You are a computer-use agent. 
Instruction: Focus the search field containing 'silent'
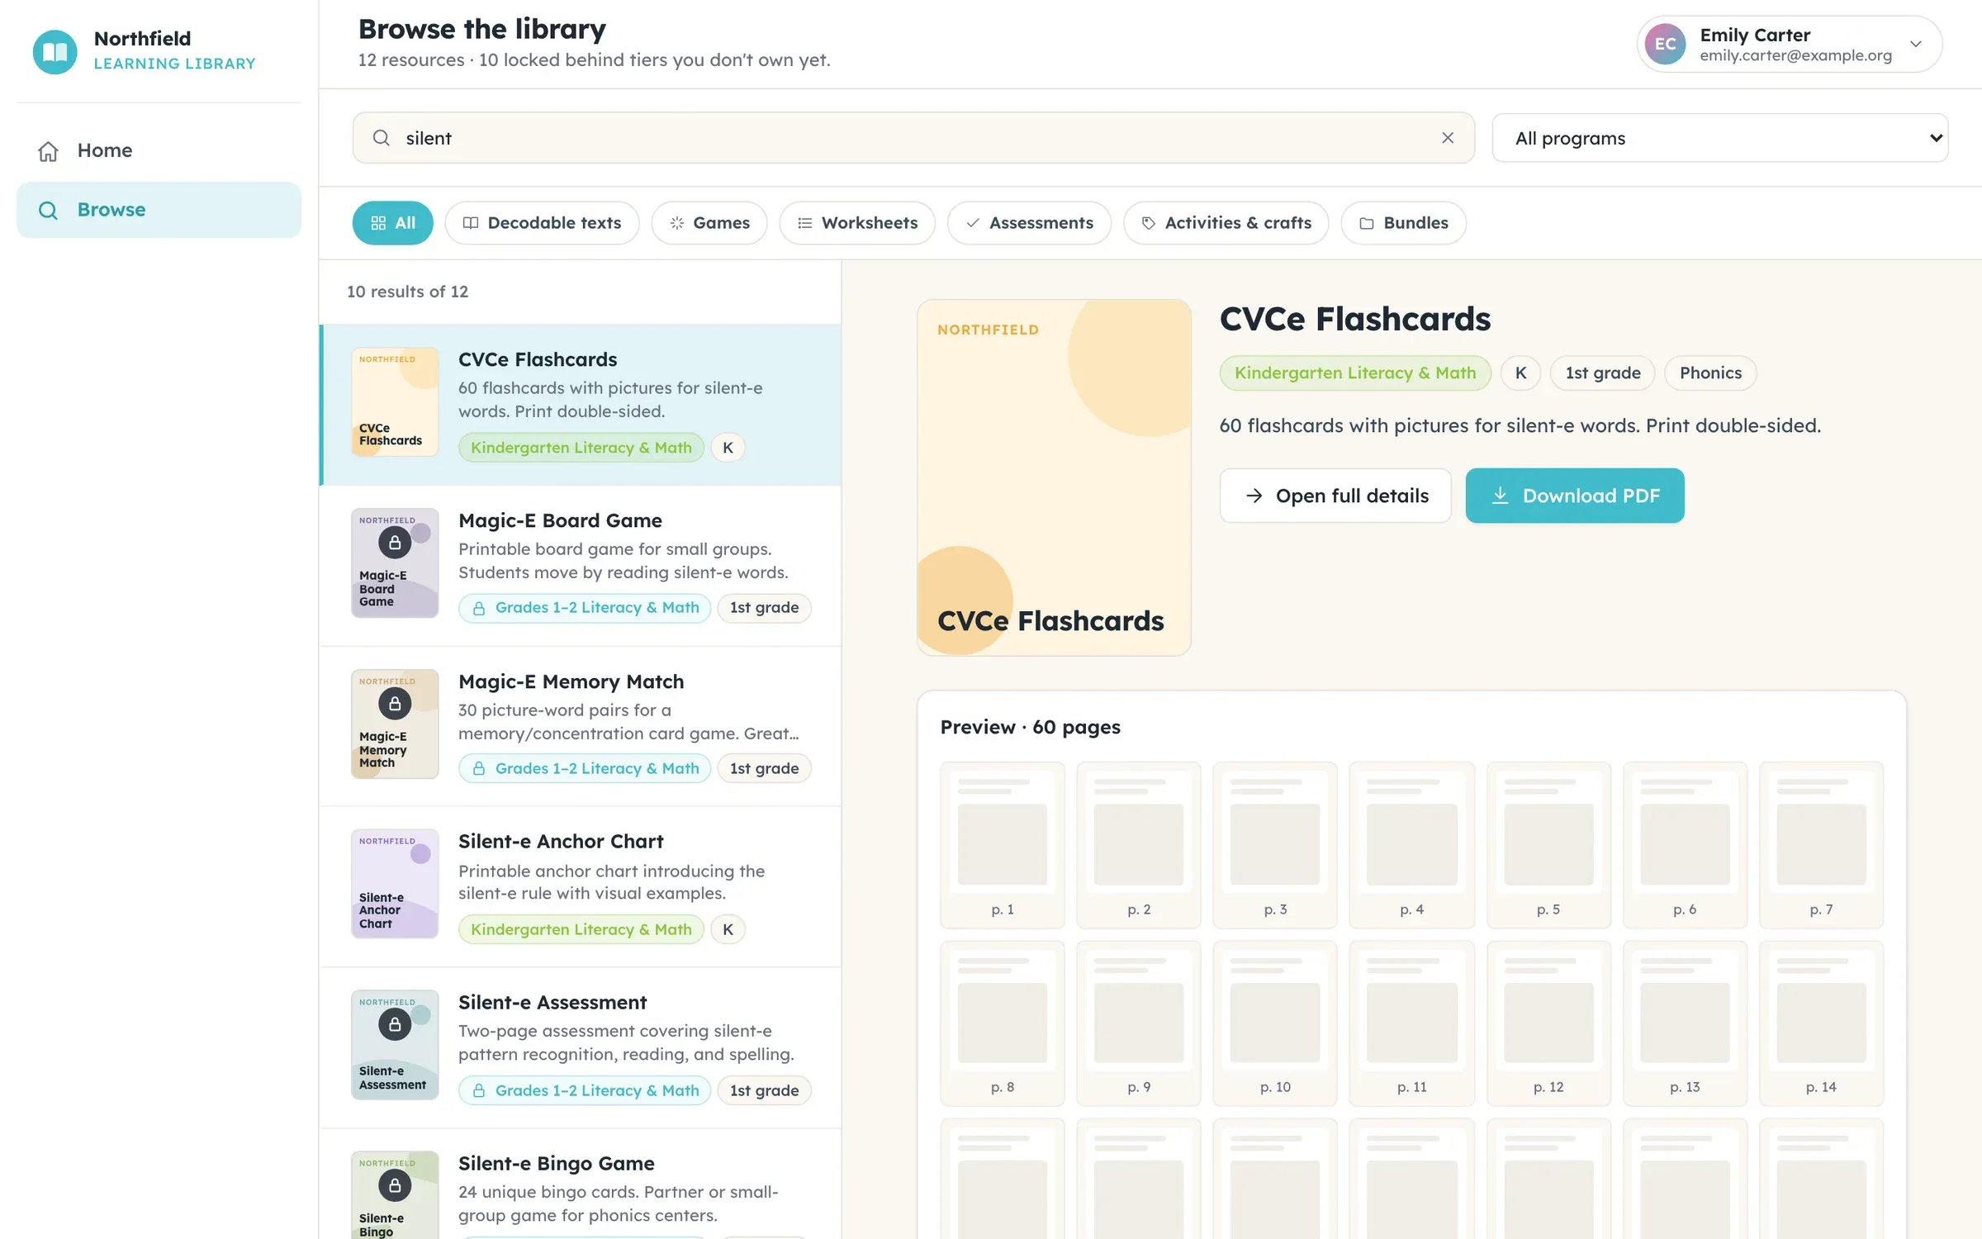[913, 138]
